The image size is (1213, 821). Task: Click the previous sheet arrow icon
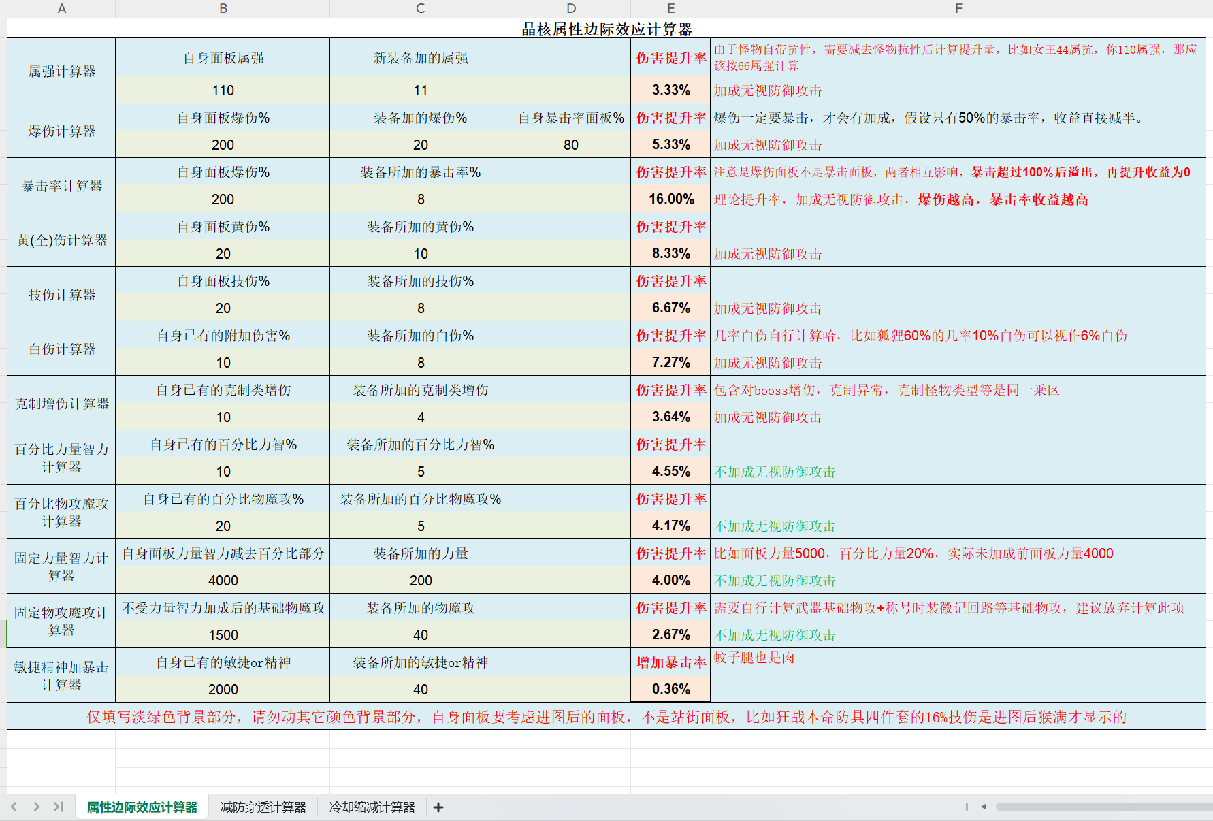14,807
